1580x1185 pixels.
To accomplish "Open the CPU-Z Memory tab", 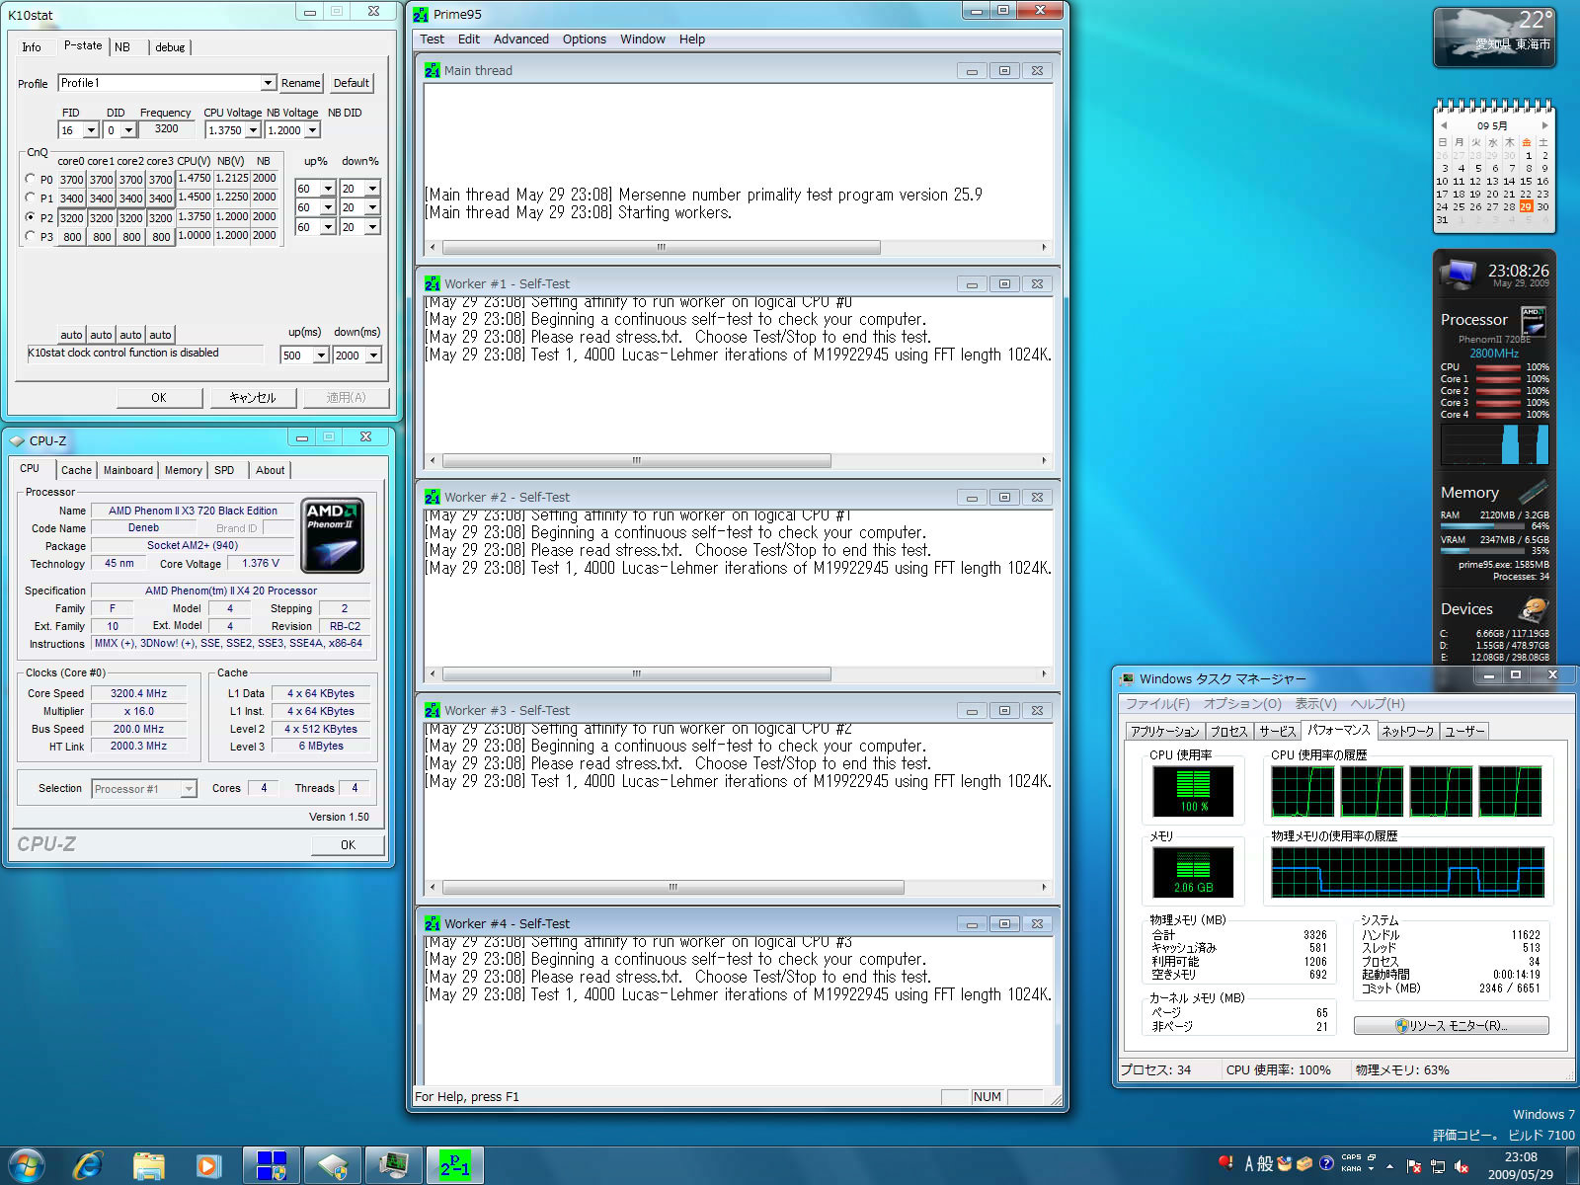I will 183,470.
